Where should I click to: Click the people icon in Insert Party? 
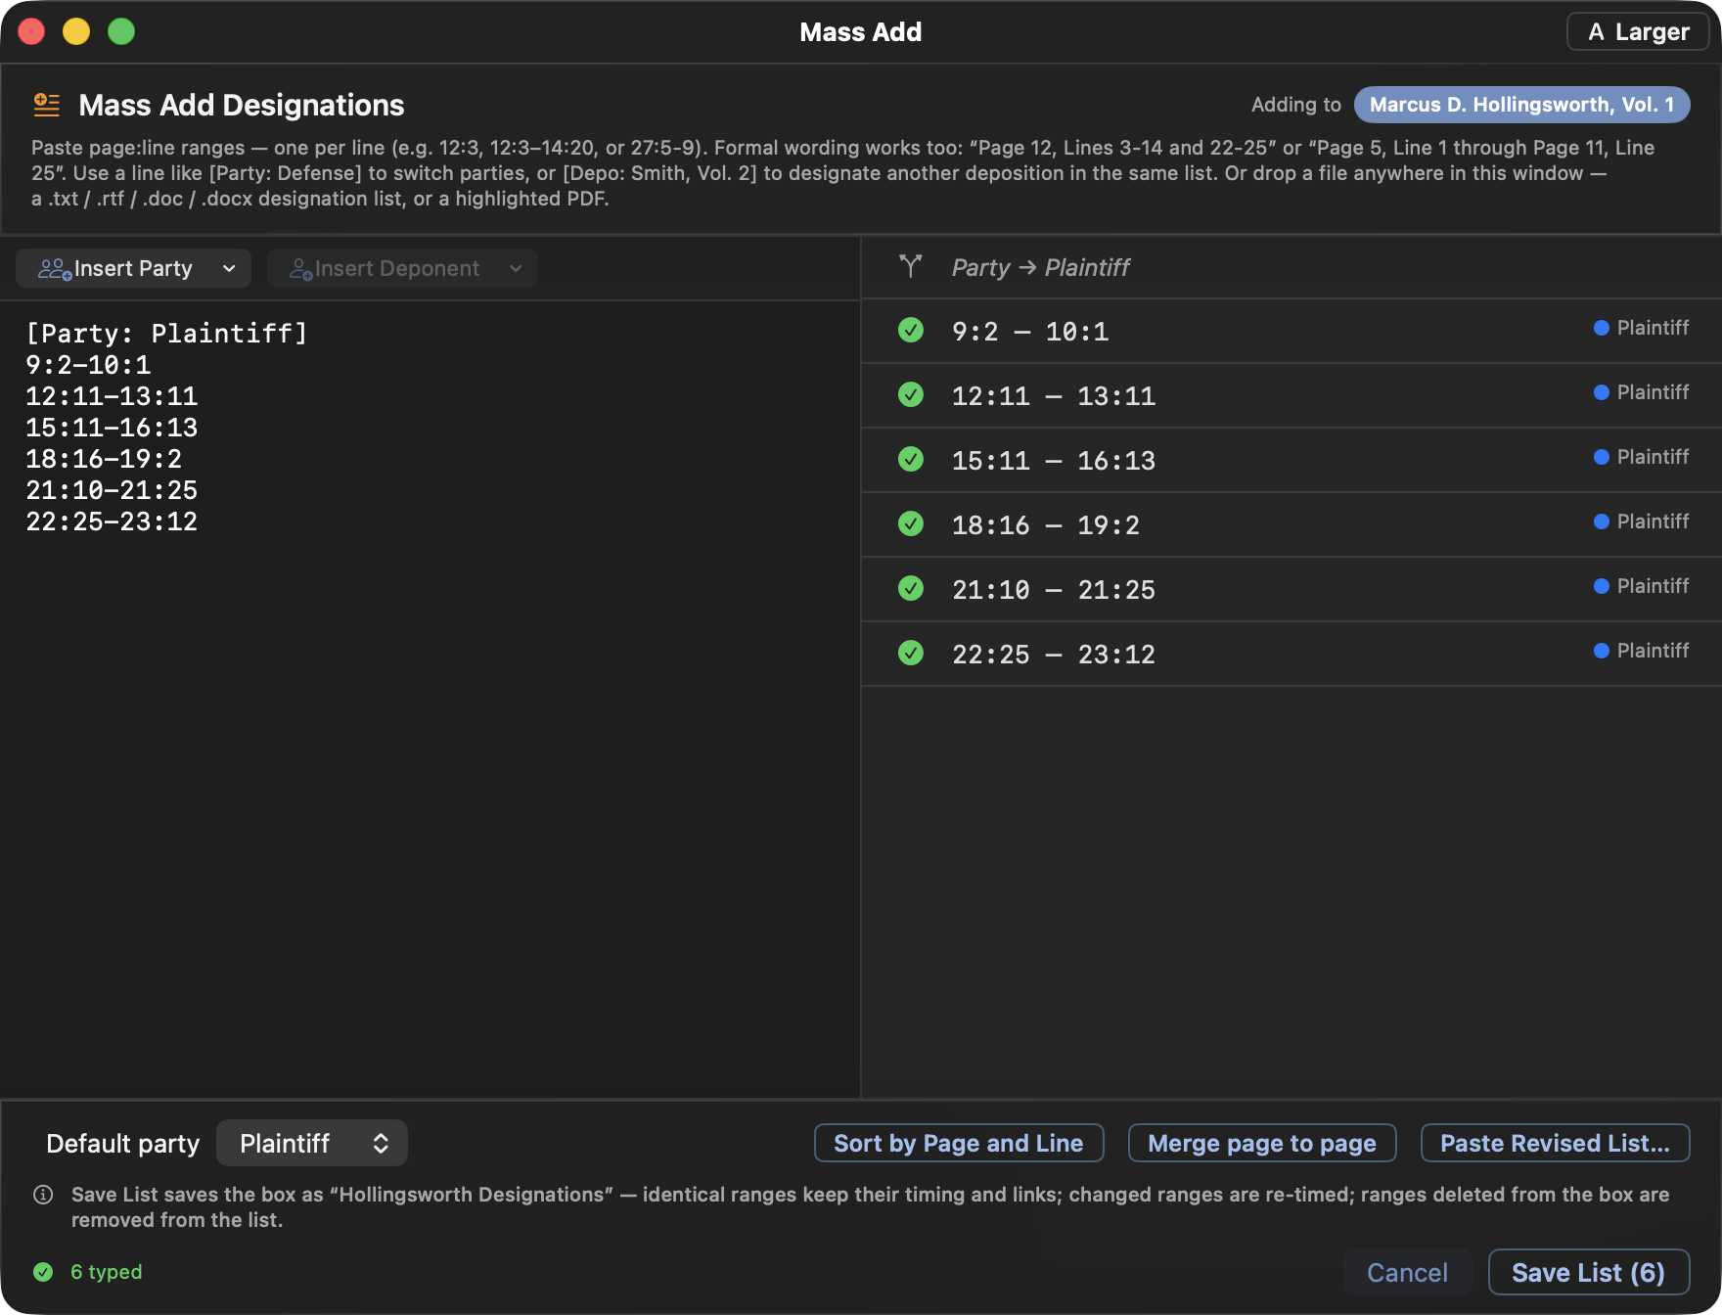(55, 269)
